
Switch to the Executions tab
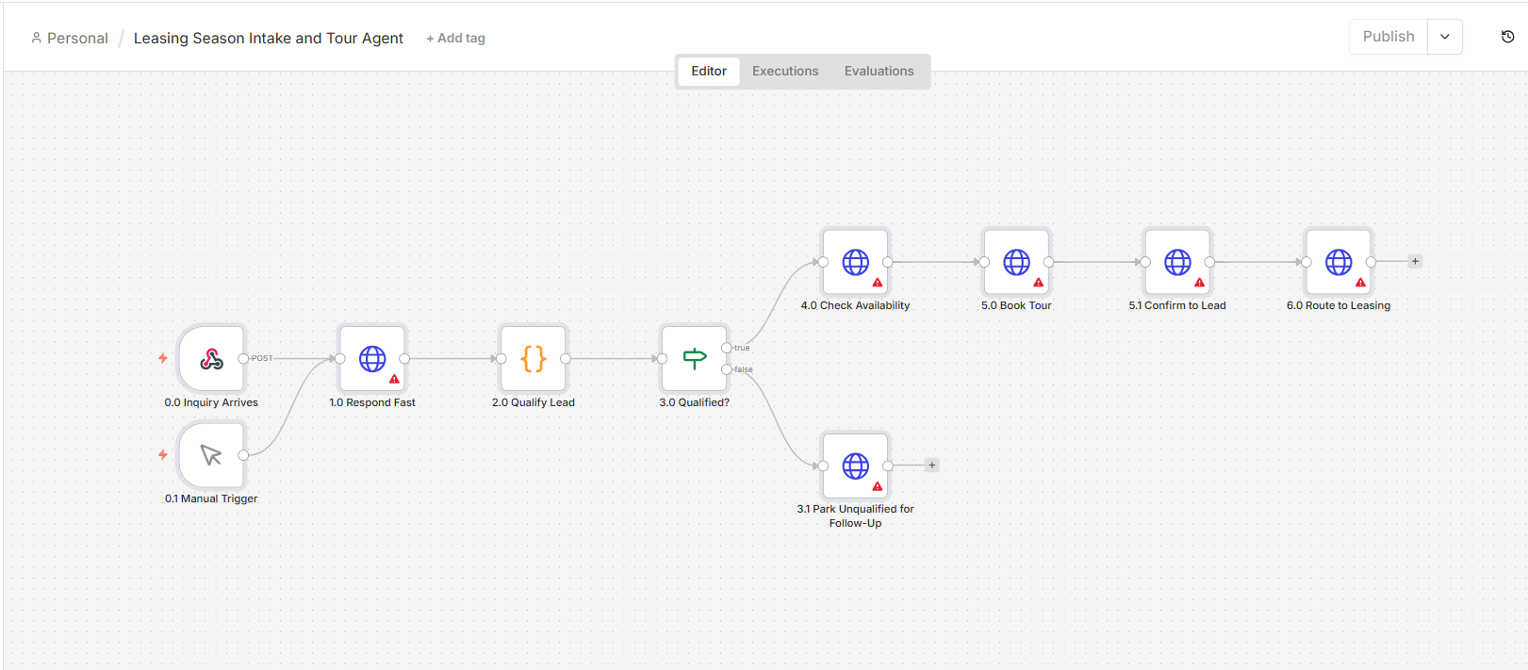[785, 71]
